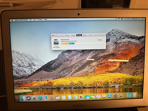Open the Photos app in dock

(81, 97)
